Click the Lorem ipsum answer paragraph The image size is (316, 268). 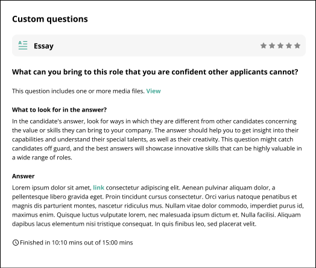[x=158, y=206]
